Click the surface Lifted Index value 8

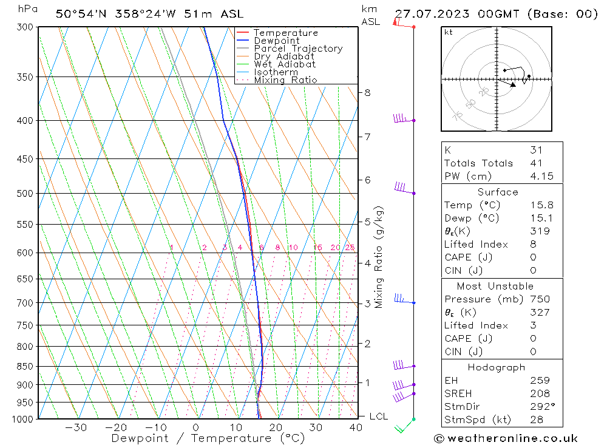pos(534,244)
